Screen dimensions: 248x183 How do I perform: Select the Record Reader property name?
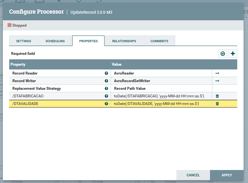coord(25,73)
